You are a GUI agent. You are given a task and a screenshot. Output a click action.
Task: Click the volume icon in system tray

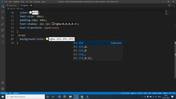(x=156, y=97)
